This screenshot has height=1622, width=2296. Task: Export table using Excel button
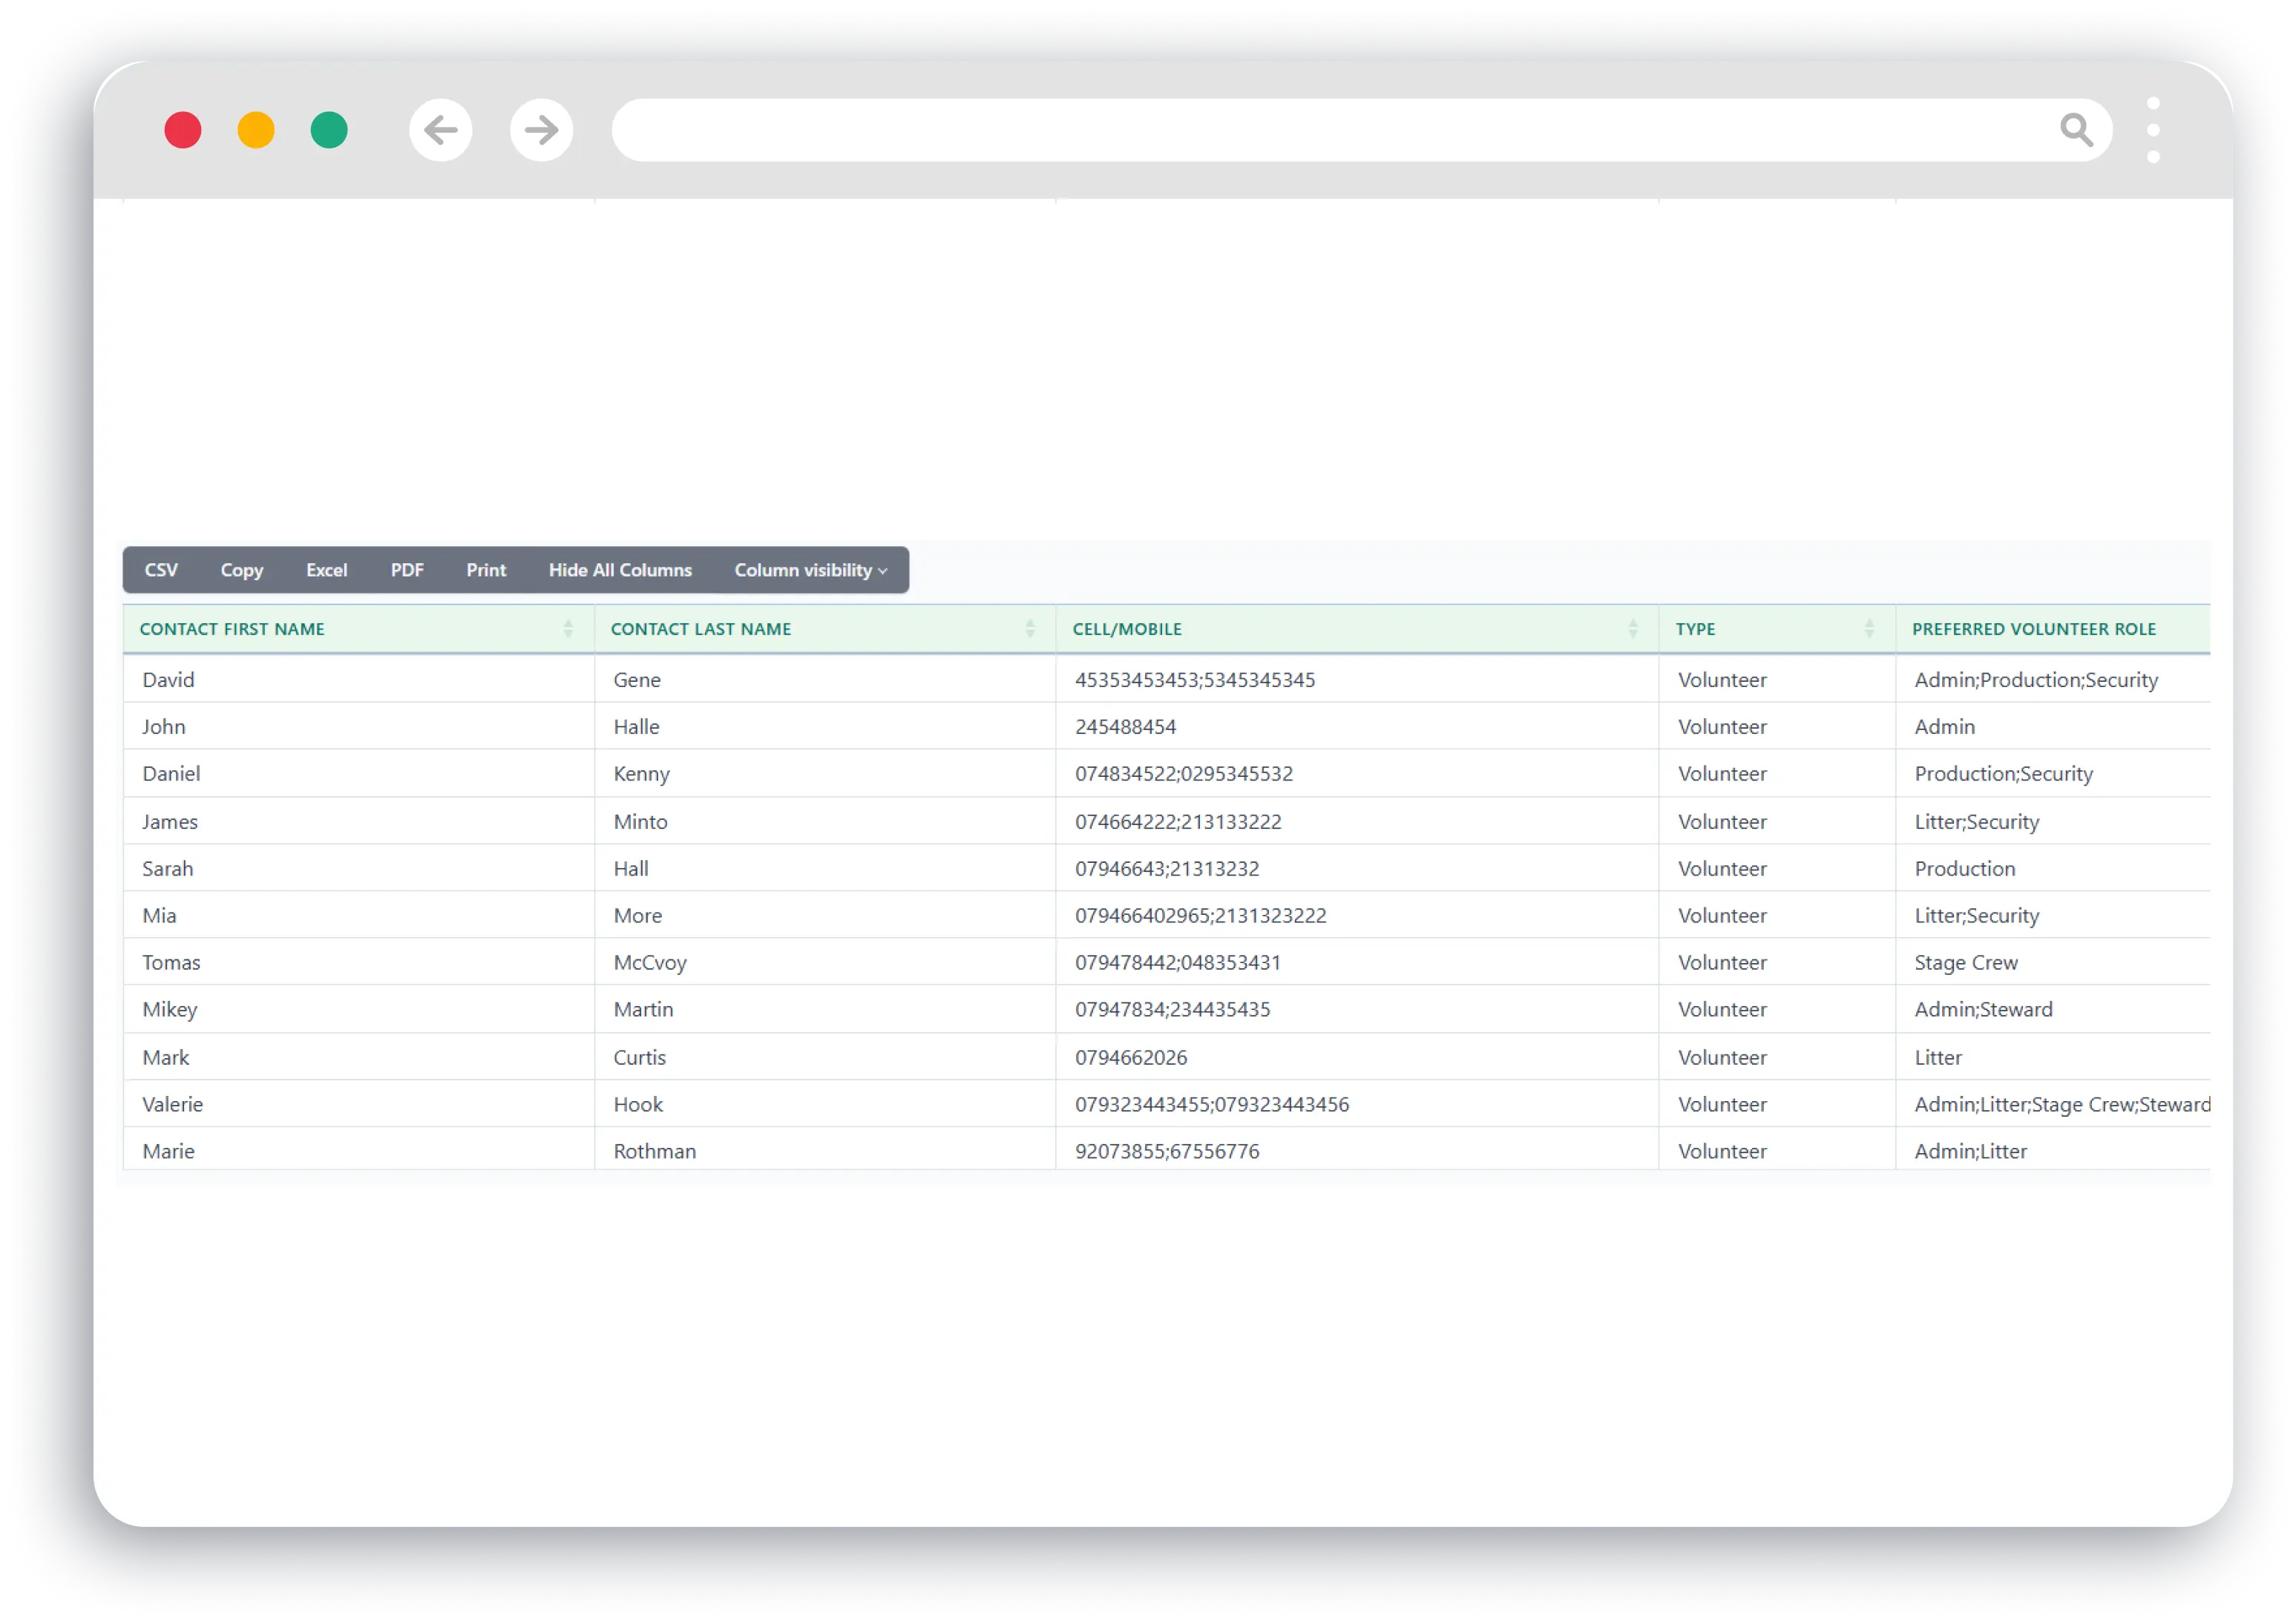click(326, 570)
